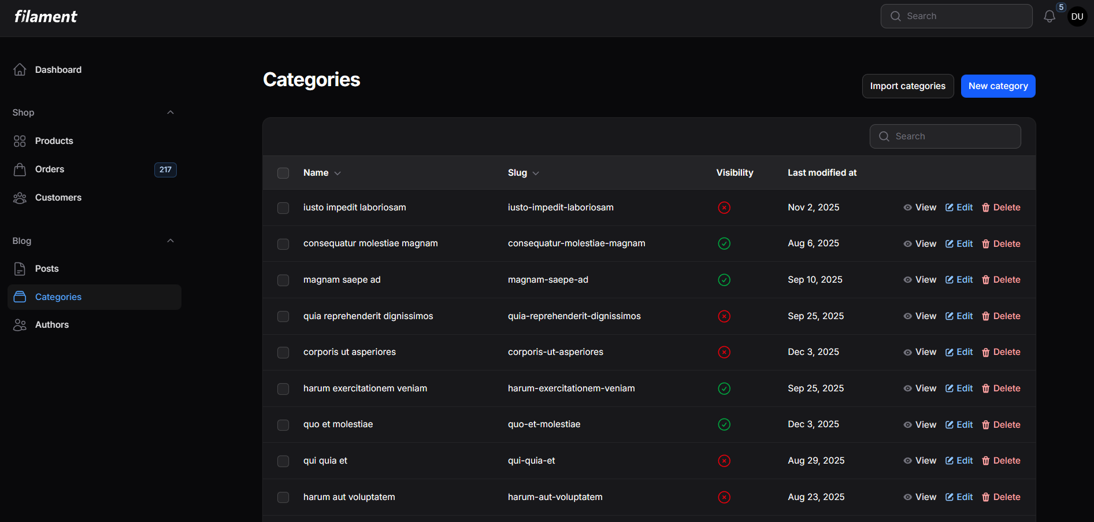Click the Products grid icon in sidebar
1094x522 pixels.
click(20, 141)
